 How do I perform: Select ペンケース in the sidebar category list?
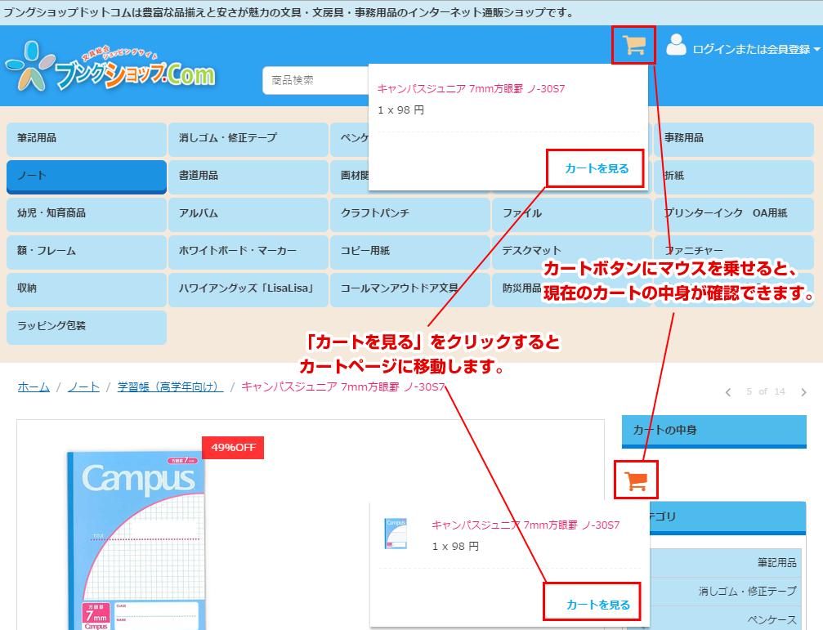coord(727,619)
